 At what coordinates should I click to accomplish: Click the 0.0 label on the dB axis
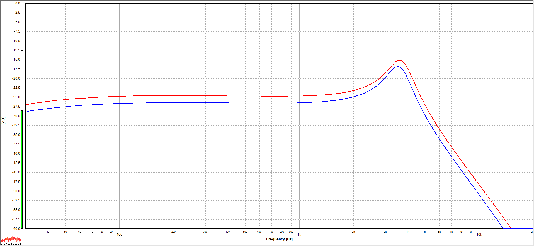[18, 3]
